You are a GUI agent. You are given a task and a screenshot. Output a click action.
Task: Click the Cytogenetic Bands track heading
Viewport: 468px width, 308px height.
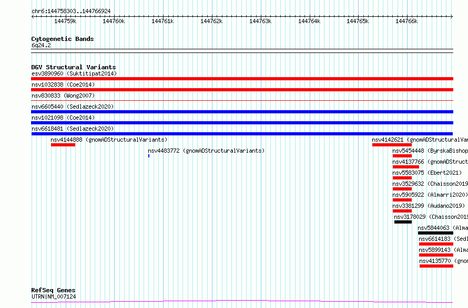coord(63,39)
